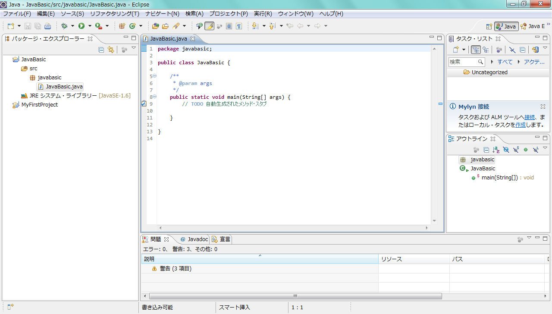
Task: Collapse all in Package Explorer
Action: [101, 50]
